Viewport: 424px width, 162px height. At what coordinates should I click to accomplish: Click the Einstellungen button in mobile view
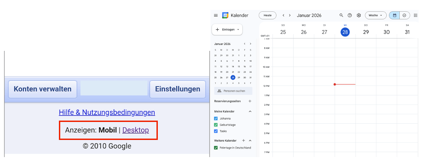click(178, 89)
